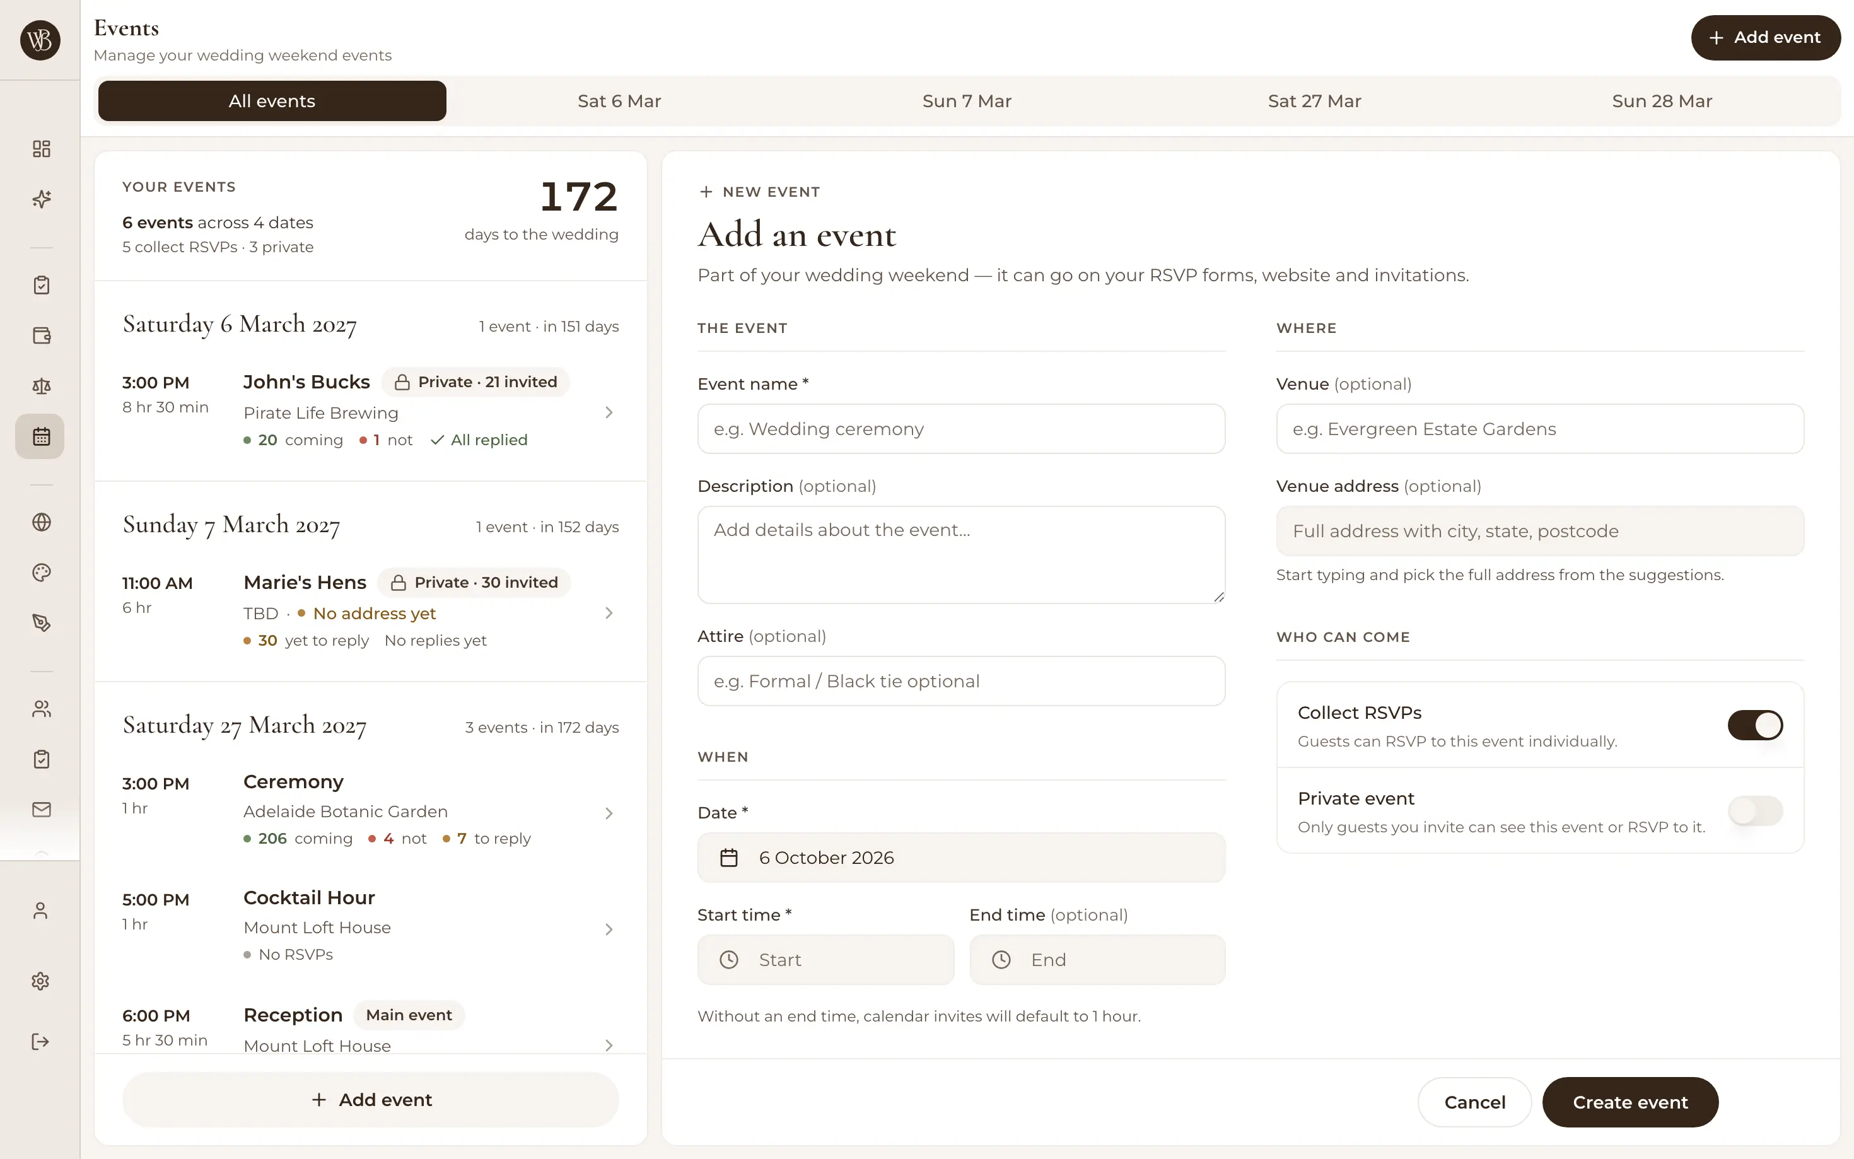Open the guests people icon in sidebar
This screenshot has width=1854, height=1159.
tap(42, 709)
